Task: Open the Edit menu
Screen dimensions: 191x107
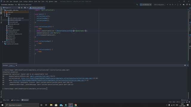Action: click(7, 1)
